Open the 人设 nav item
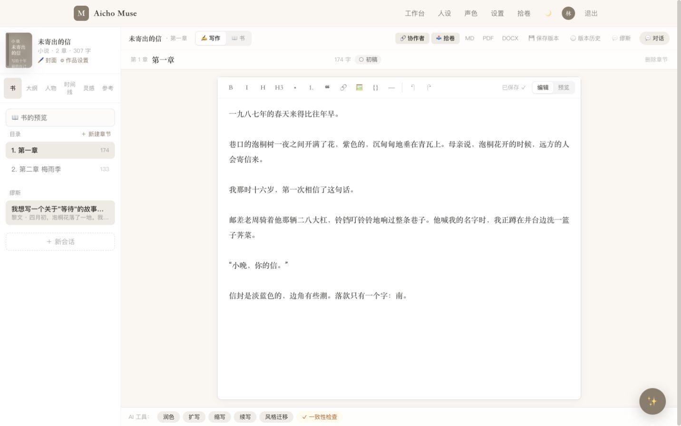The image size is (681, 426). tap(445, 13)
